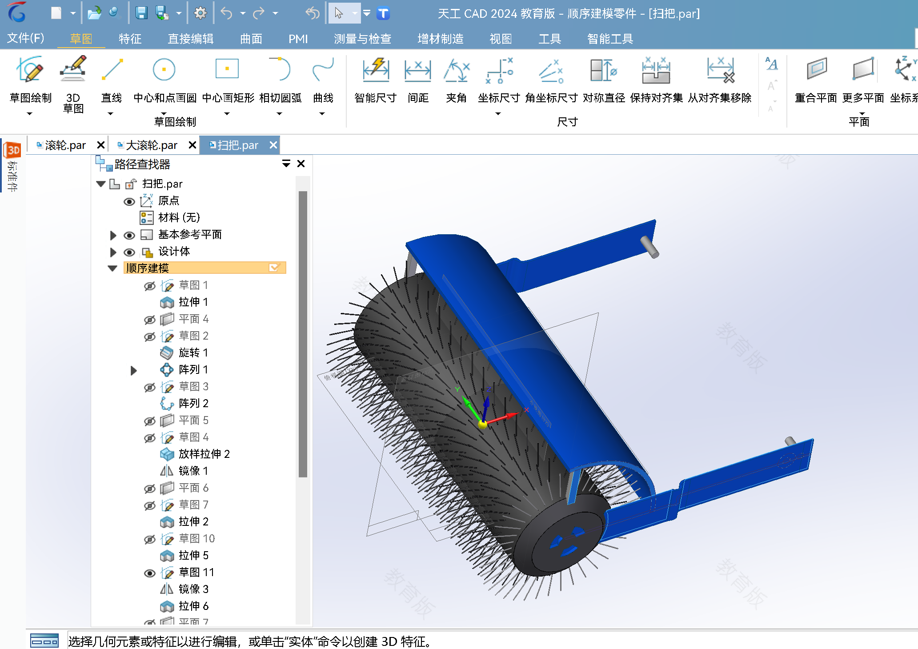The width and height of the screenshot is (918, 649).
Task: Click the blue T text icon in title bar
Action: click(x=383, y=13)
